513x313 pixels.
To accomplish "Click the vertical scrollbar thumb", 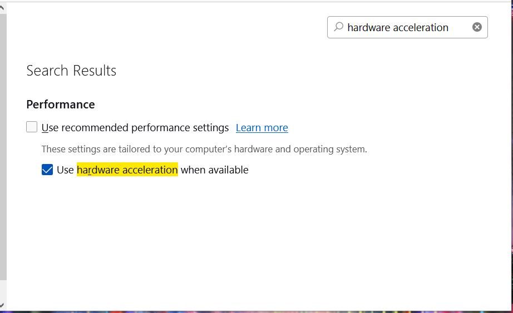I will click(3, 145).
